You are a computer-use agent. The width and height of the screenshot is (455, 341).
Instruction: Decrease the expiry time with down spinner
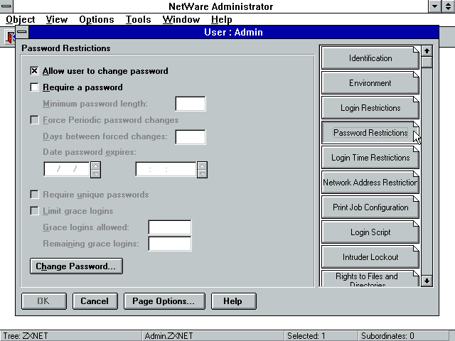tap(202, 173)
